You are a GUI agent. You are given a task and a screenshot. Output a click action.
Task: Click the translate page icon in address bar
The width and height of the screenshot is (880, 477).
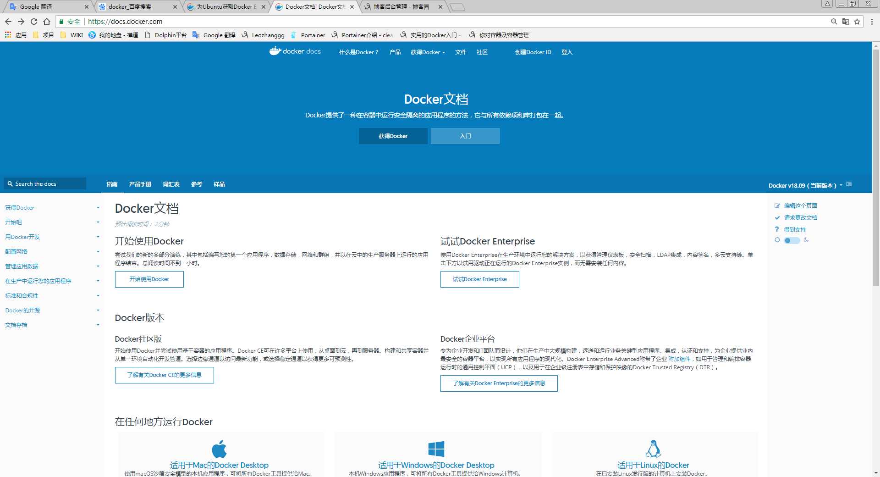pyautogui.click(x=846, y=22)
